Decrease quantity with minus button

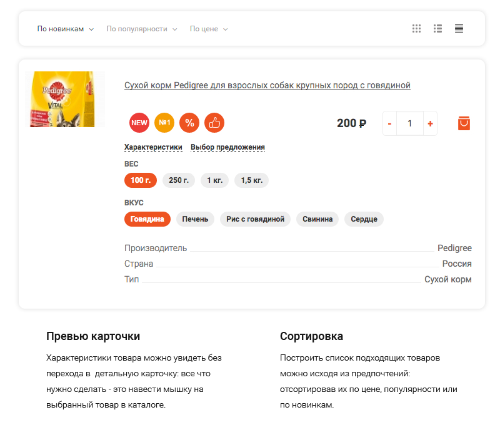tap(389, 123)
